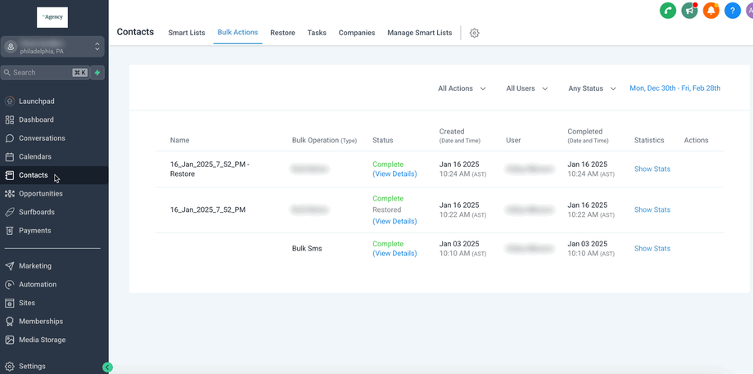Open the Any Status filter dropdown
This screenshot has height=374, width=753.
click(x=592, y=88)
